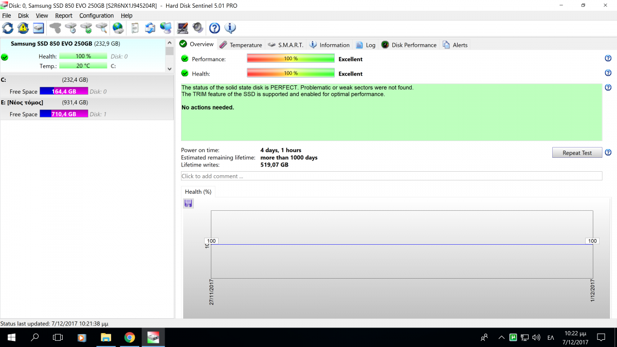Click the email send toolbar icon
Viewport: 617px width, 347px height.
pyautogui.click(x=150, y=28)
